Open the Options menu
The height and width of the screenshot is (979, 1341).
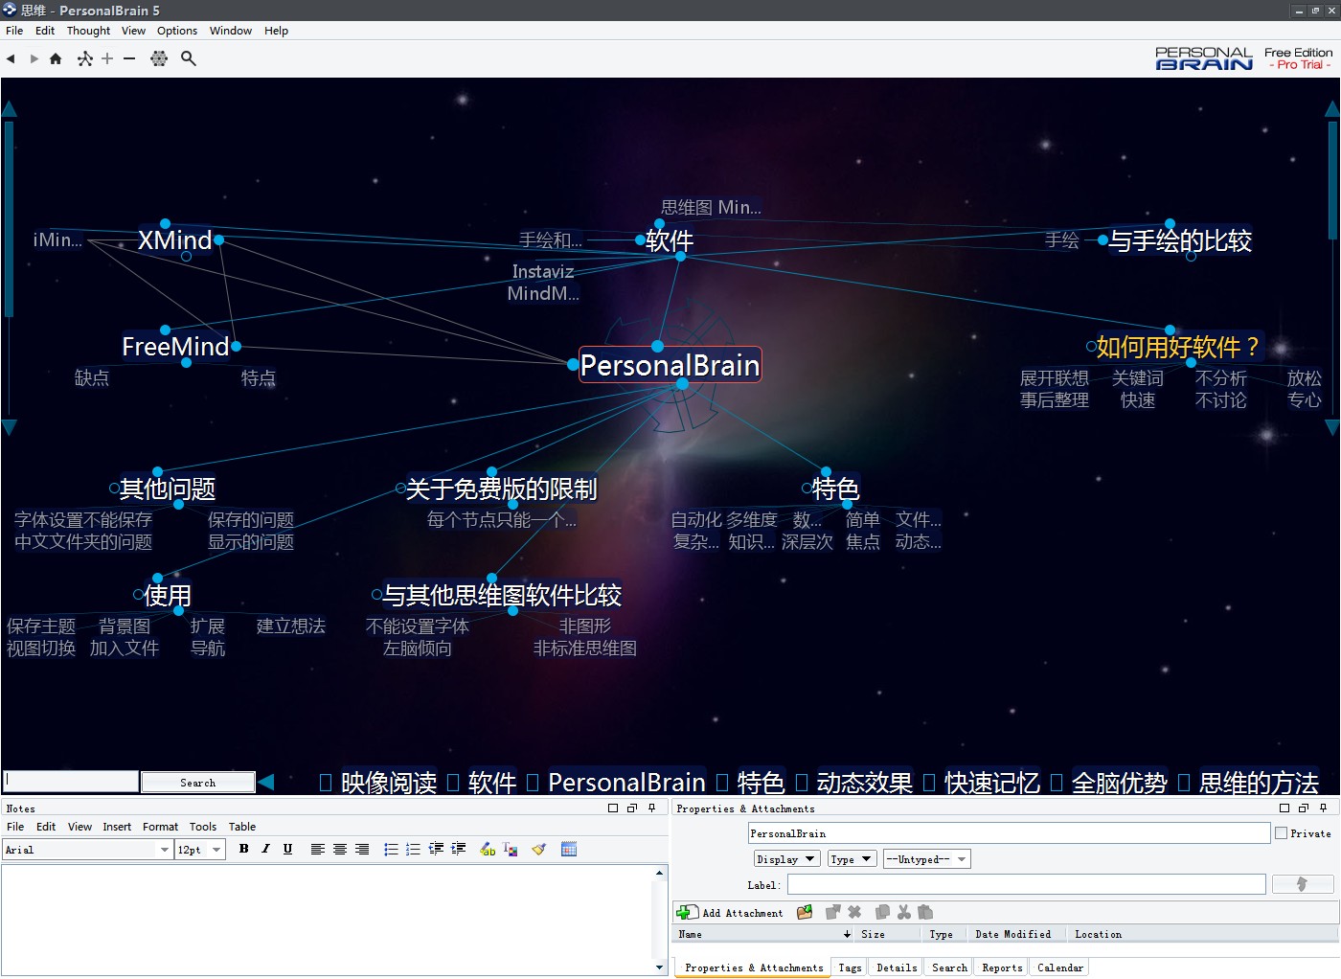tap(177, 31)
